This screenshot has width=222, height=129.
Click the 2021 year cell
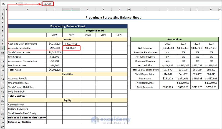point(54,35)
